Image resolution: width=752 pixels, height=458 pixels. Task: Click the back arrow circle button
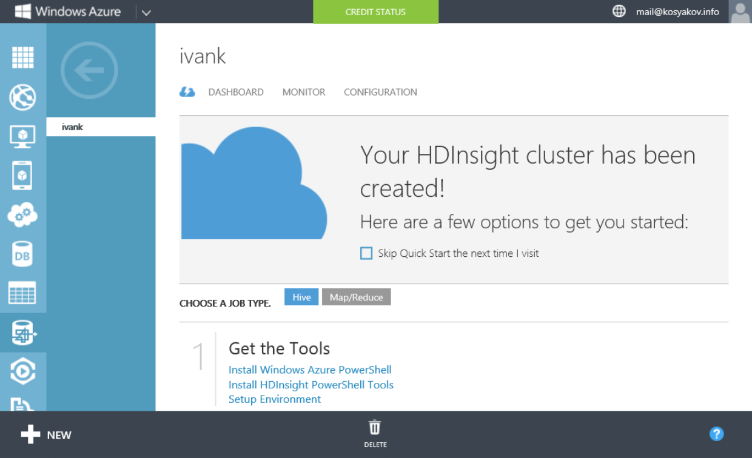pos(89,71)
